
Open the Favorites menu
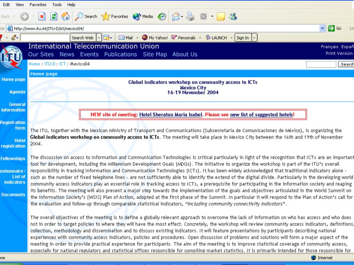point(38,4)
